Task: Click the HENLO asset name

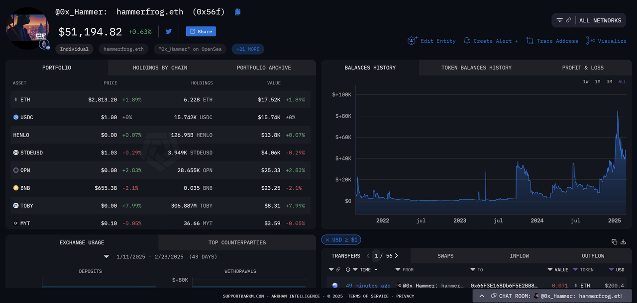Action: pos(21,135)
